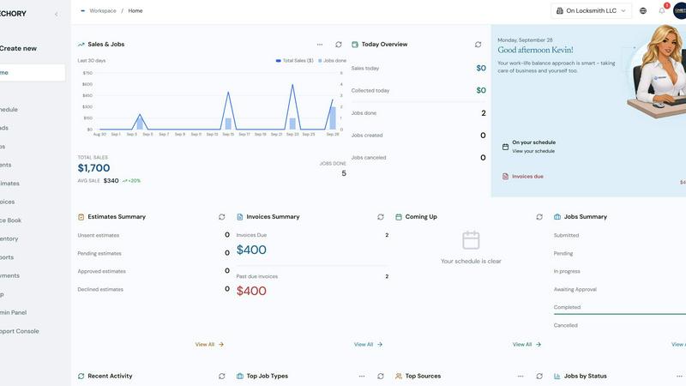Open Price Book in the sidebar
686x386 pixels.
(10, 220)
